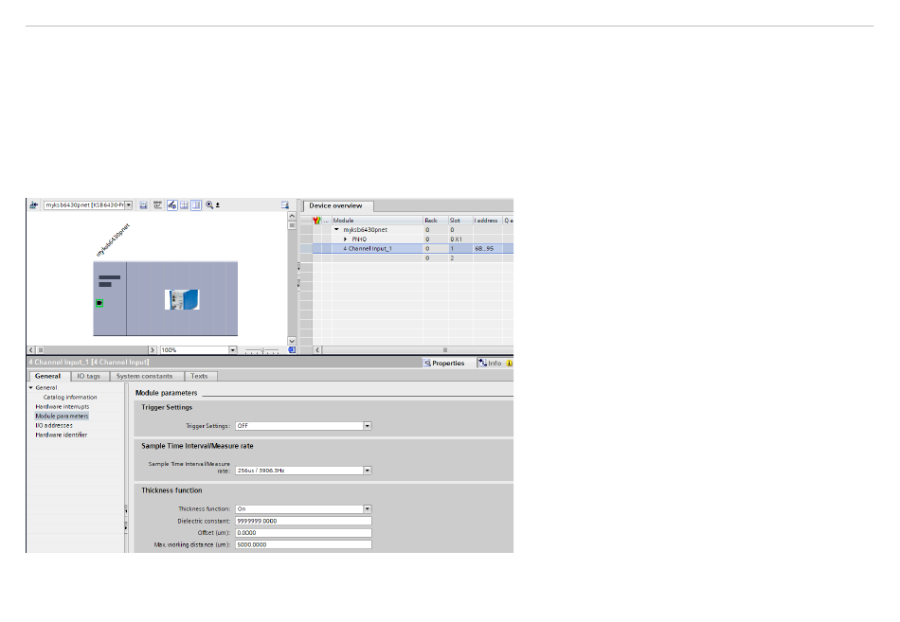Select I/O addresses in the tree
The height and width of the screenshot is (622, 900).
[54, 426]
